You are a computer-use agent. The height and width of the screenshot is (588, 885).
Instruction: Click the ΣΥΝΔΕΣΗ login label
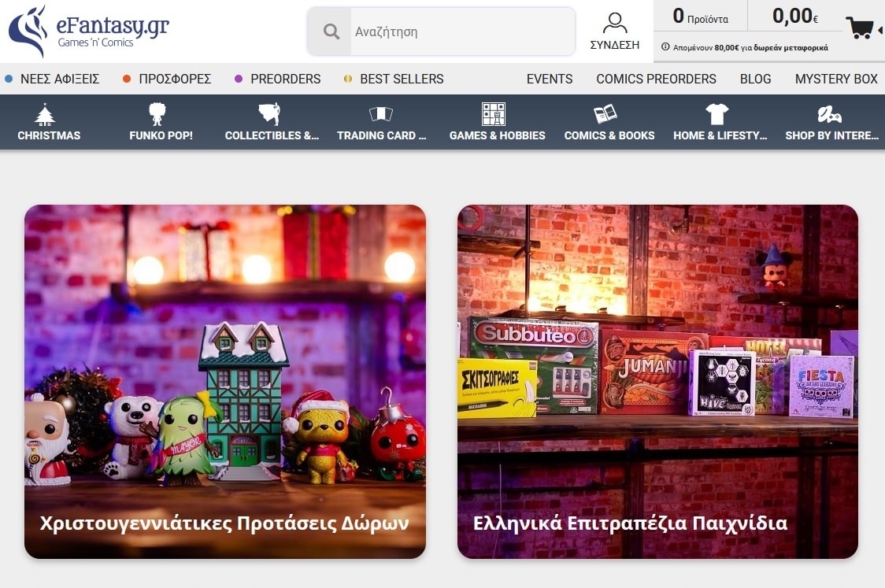click(615, 45)
